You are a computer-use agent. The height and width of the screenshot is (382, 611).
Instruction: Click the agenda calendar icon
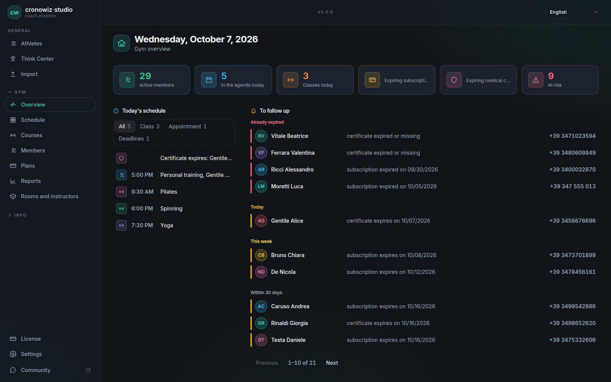coord(209,80)
